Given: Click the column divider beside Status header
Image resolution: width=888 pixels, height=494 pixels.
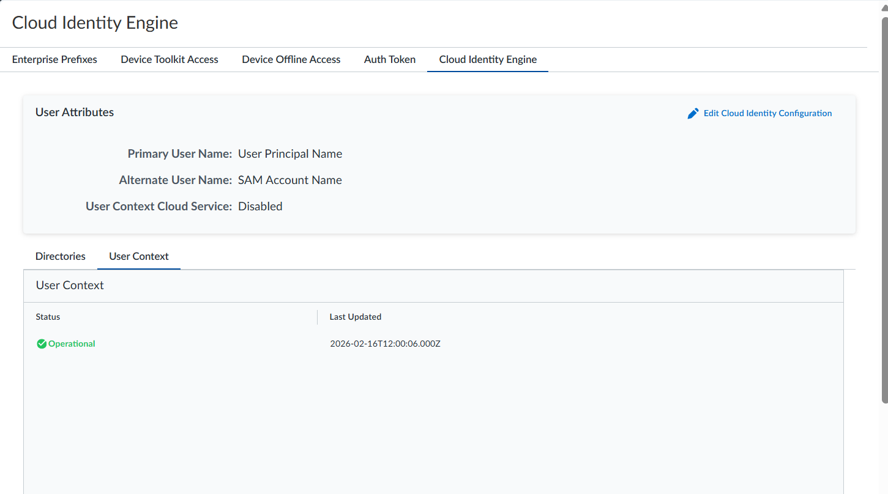Looking at the screenshot, I should [317, 317].
